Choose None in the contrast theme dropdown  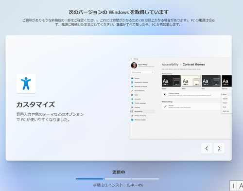point(226,94)
